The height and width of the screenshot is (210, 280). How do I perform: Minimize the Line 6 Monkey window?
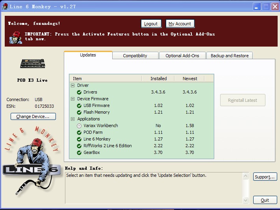pos(257,7)
